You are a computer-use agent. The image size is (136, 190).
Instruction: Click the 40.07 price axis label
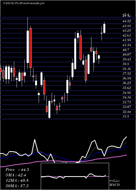pyautogui.click(x=127, y=55)
